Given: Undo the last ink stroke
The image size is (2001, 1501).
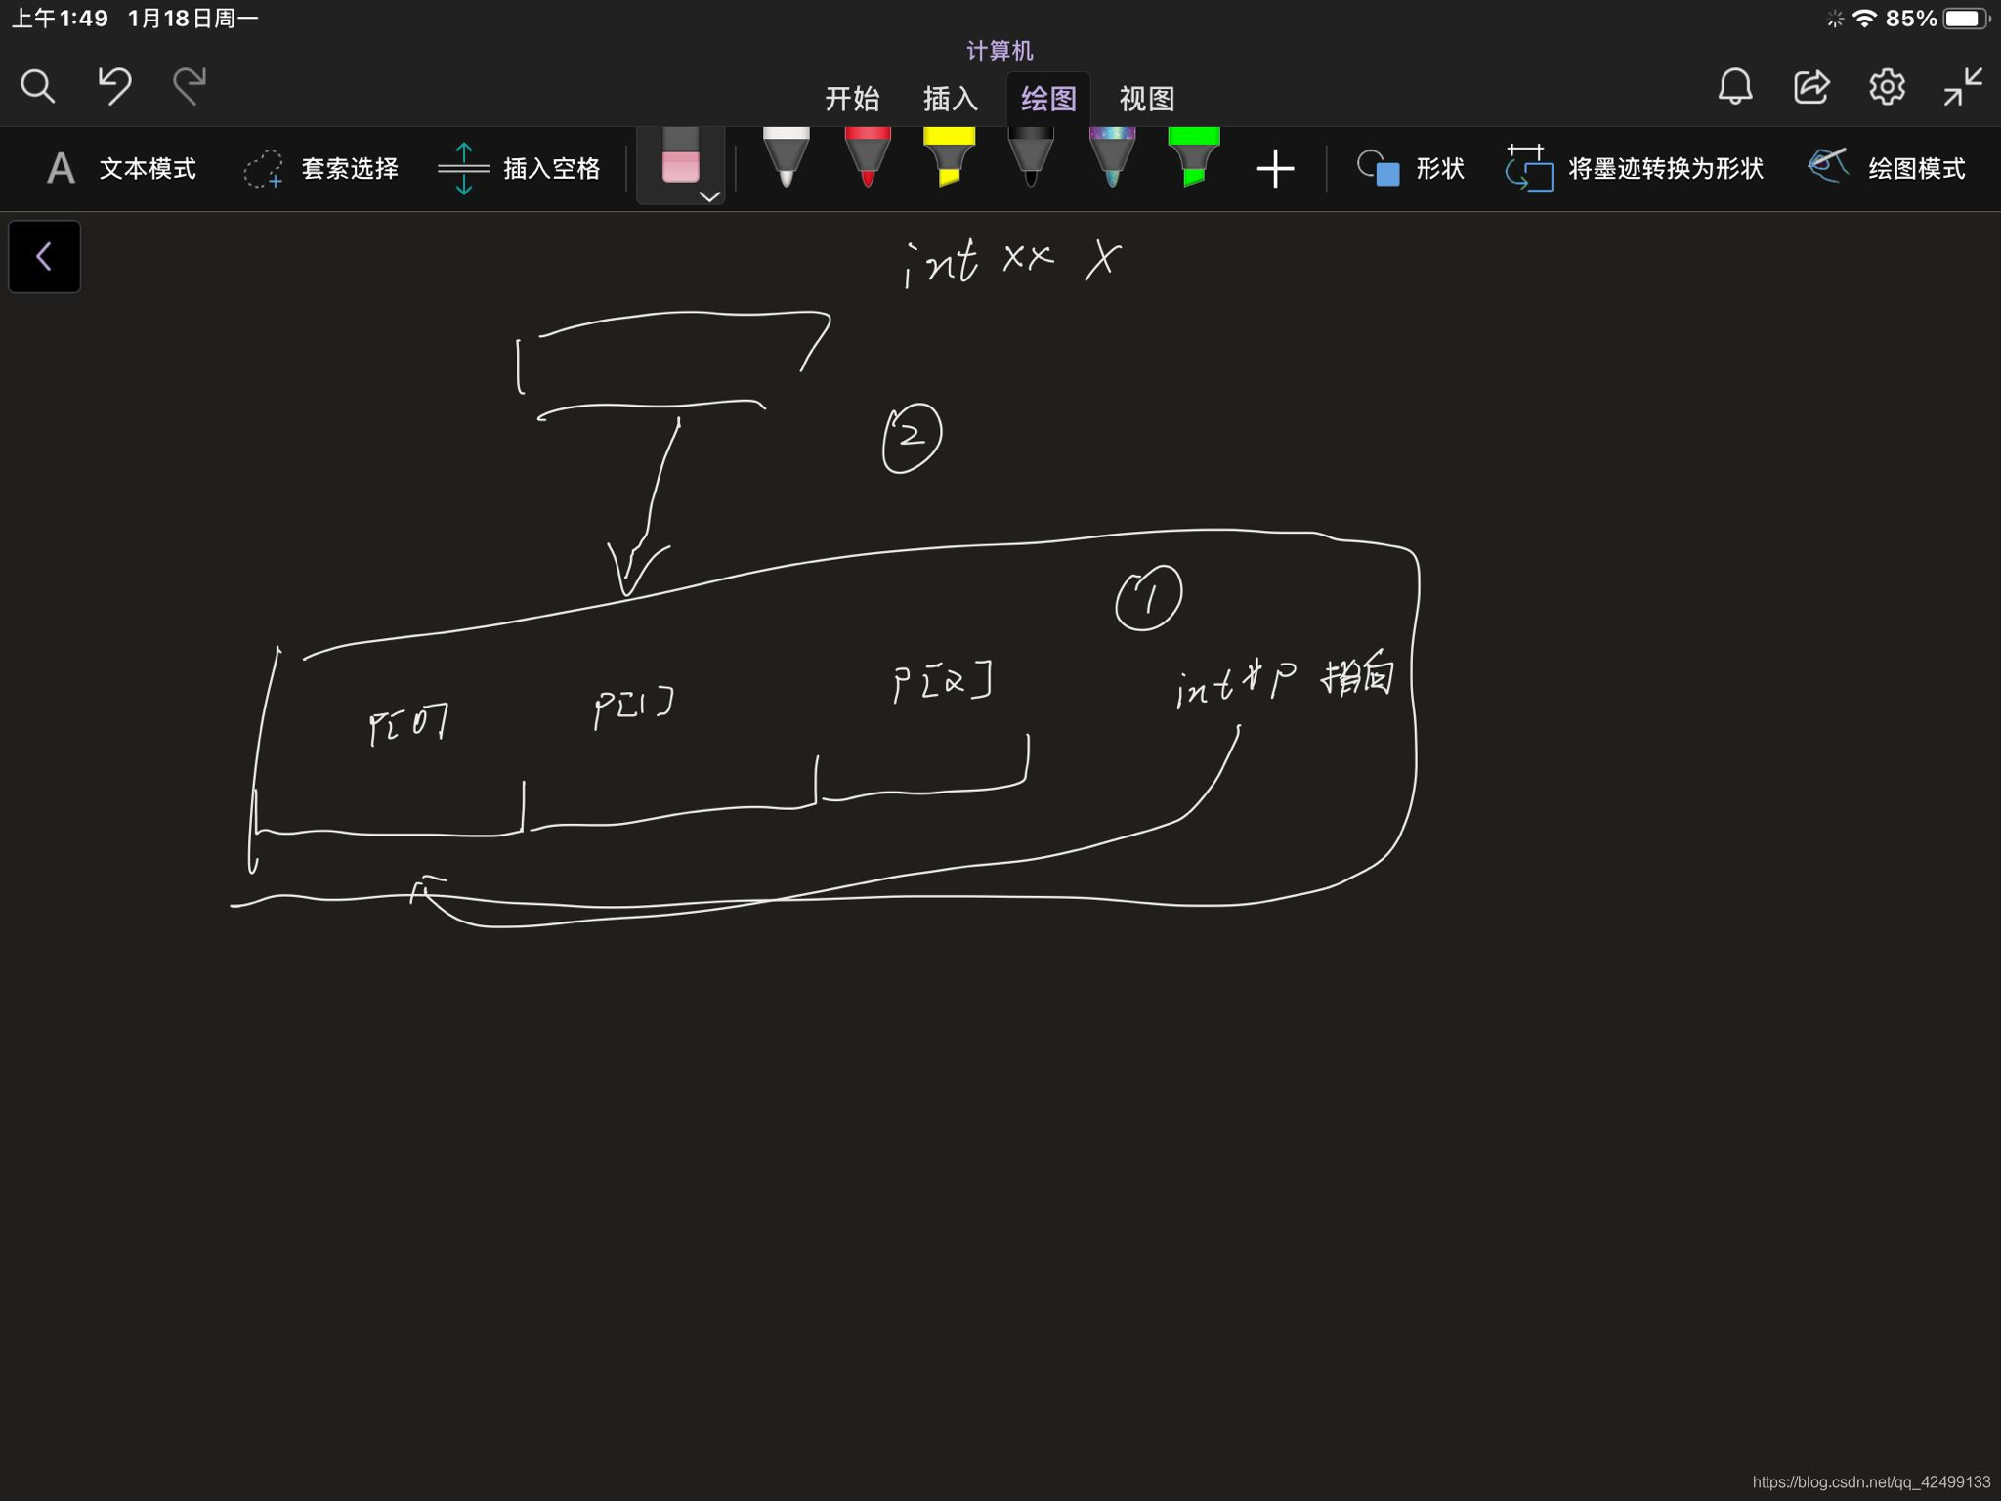Looking at the screenshot, I should [x=114, y=86].
